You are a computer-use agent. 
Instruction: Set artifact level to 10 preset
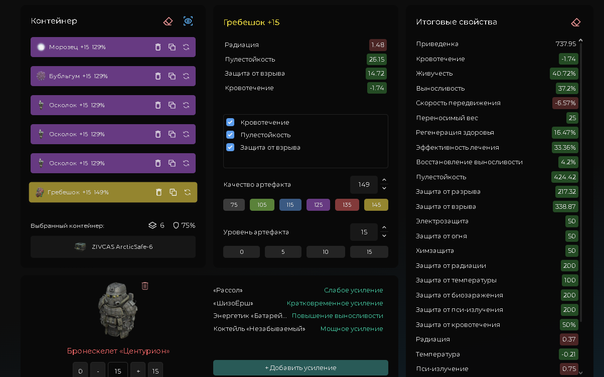pyautogui.click(x=325, y=252)
